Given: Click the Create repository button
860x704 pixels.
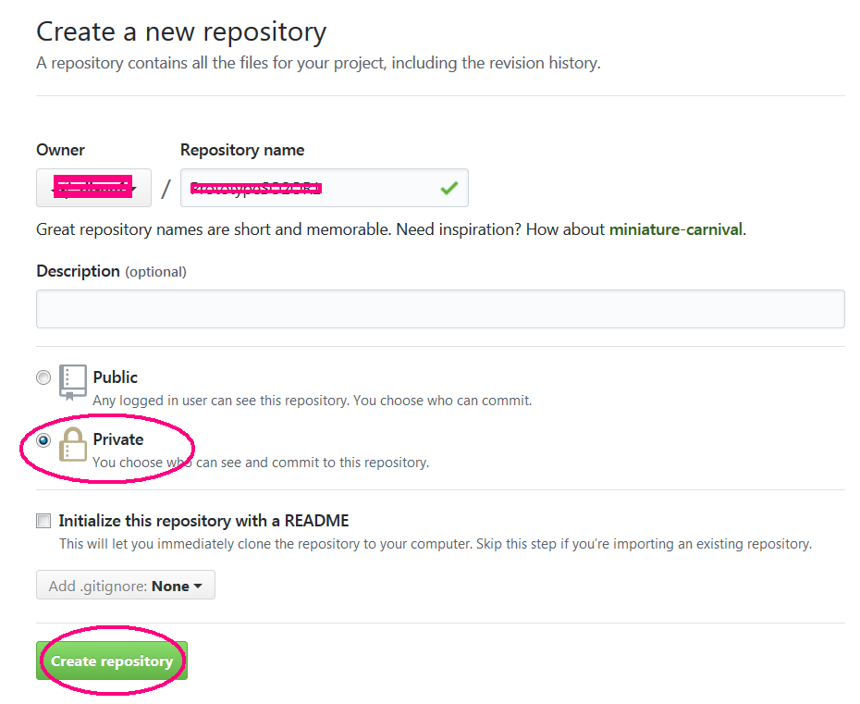Looking at the screenshot, I should pyautogui.click(x=112, y=661).
